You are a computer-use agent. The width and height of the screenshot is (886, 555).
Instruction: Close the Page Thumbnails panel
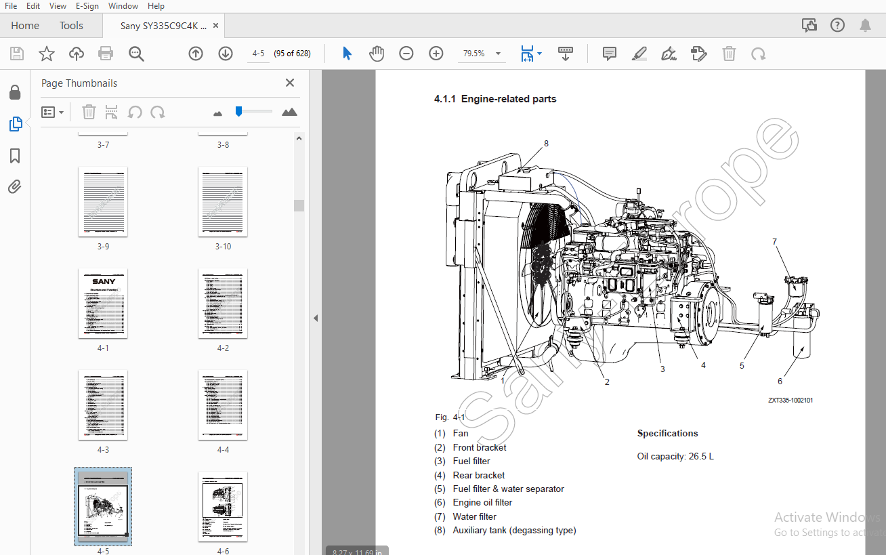290,83
